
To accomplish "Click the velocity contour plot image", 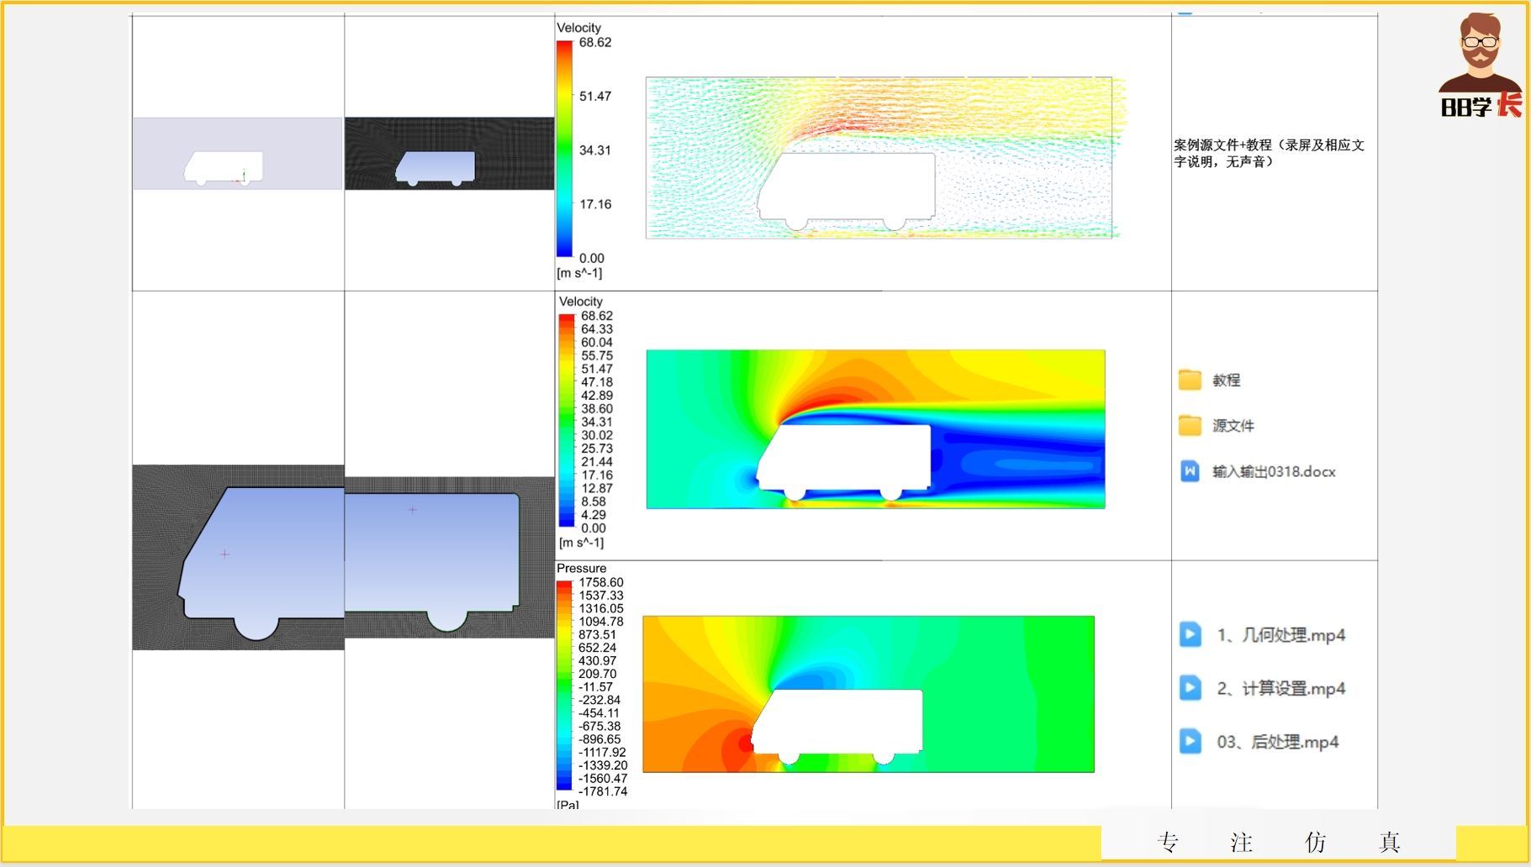I will point(875,428).
